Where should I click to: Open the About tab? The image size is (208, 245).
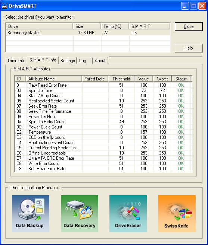(x=100, y=61)
